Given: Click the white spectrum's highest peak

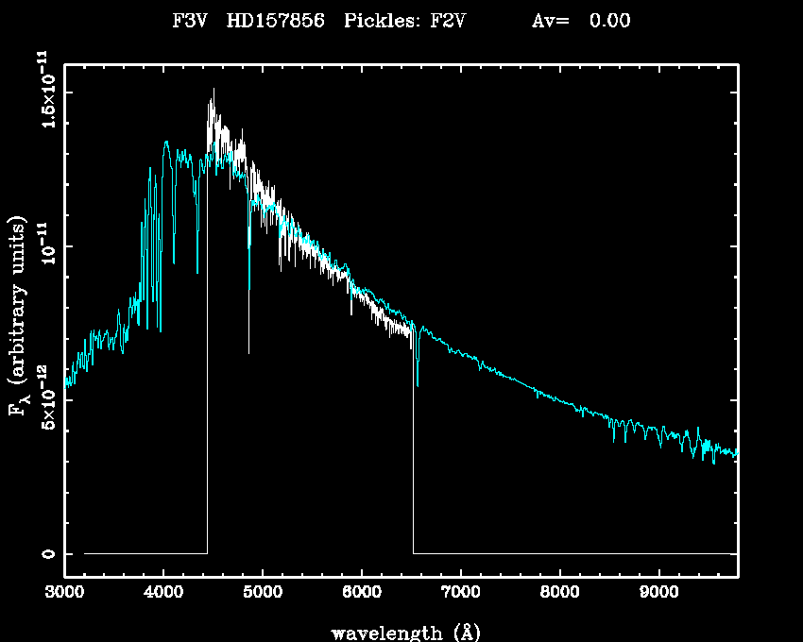Looking at the screenshot, I should click(x=213, y=90).
